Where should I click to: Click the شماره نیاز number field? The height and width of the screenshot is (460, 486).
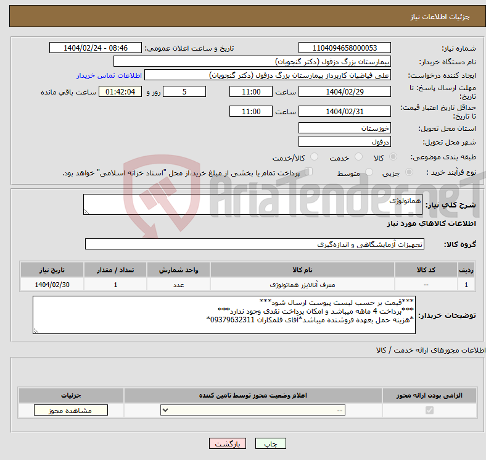[x=344, y=48]
